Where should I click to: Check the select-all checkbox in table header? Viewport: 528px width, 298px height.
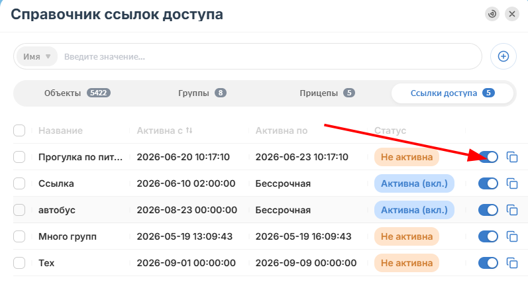tap(19, 130)
